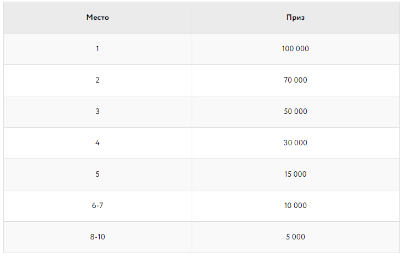
Task: Click the column divider in the 8-10 row
Action: click(x=192, y=237)
